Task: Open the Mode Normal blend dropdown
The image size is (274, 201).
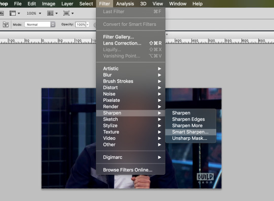Action: pyautogui.click(x=40, y=24)
